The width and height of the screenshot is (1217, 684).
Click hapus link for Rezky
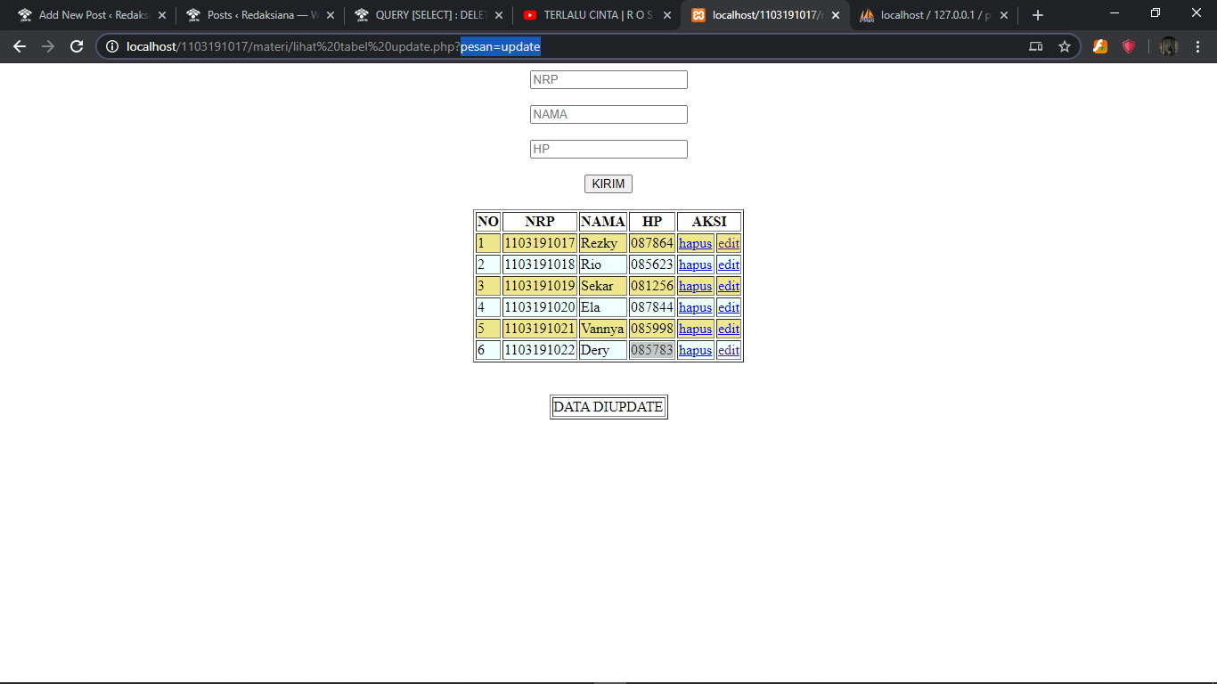click(695, 243)
